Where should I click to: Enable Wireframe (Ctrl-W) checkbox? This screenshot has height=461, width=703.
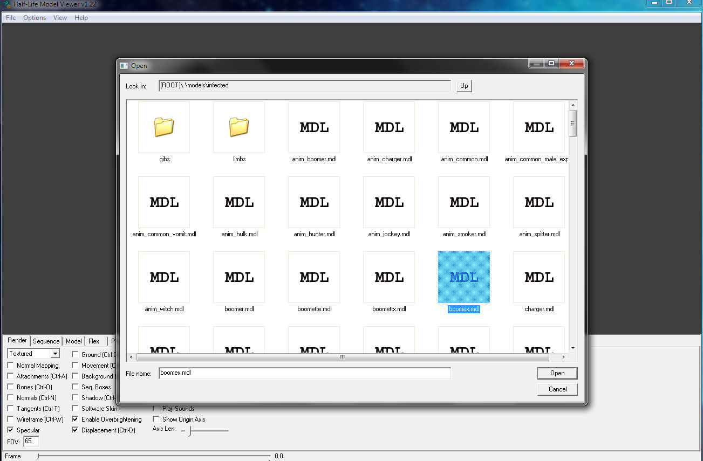pos(11,419)
